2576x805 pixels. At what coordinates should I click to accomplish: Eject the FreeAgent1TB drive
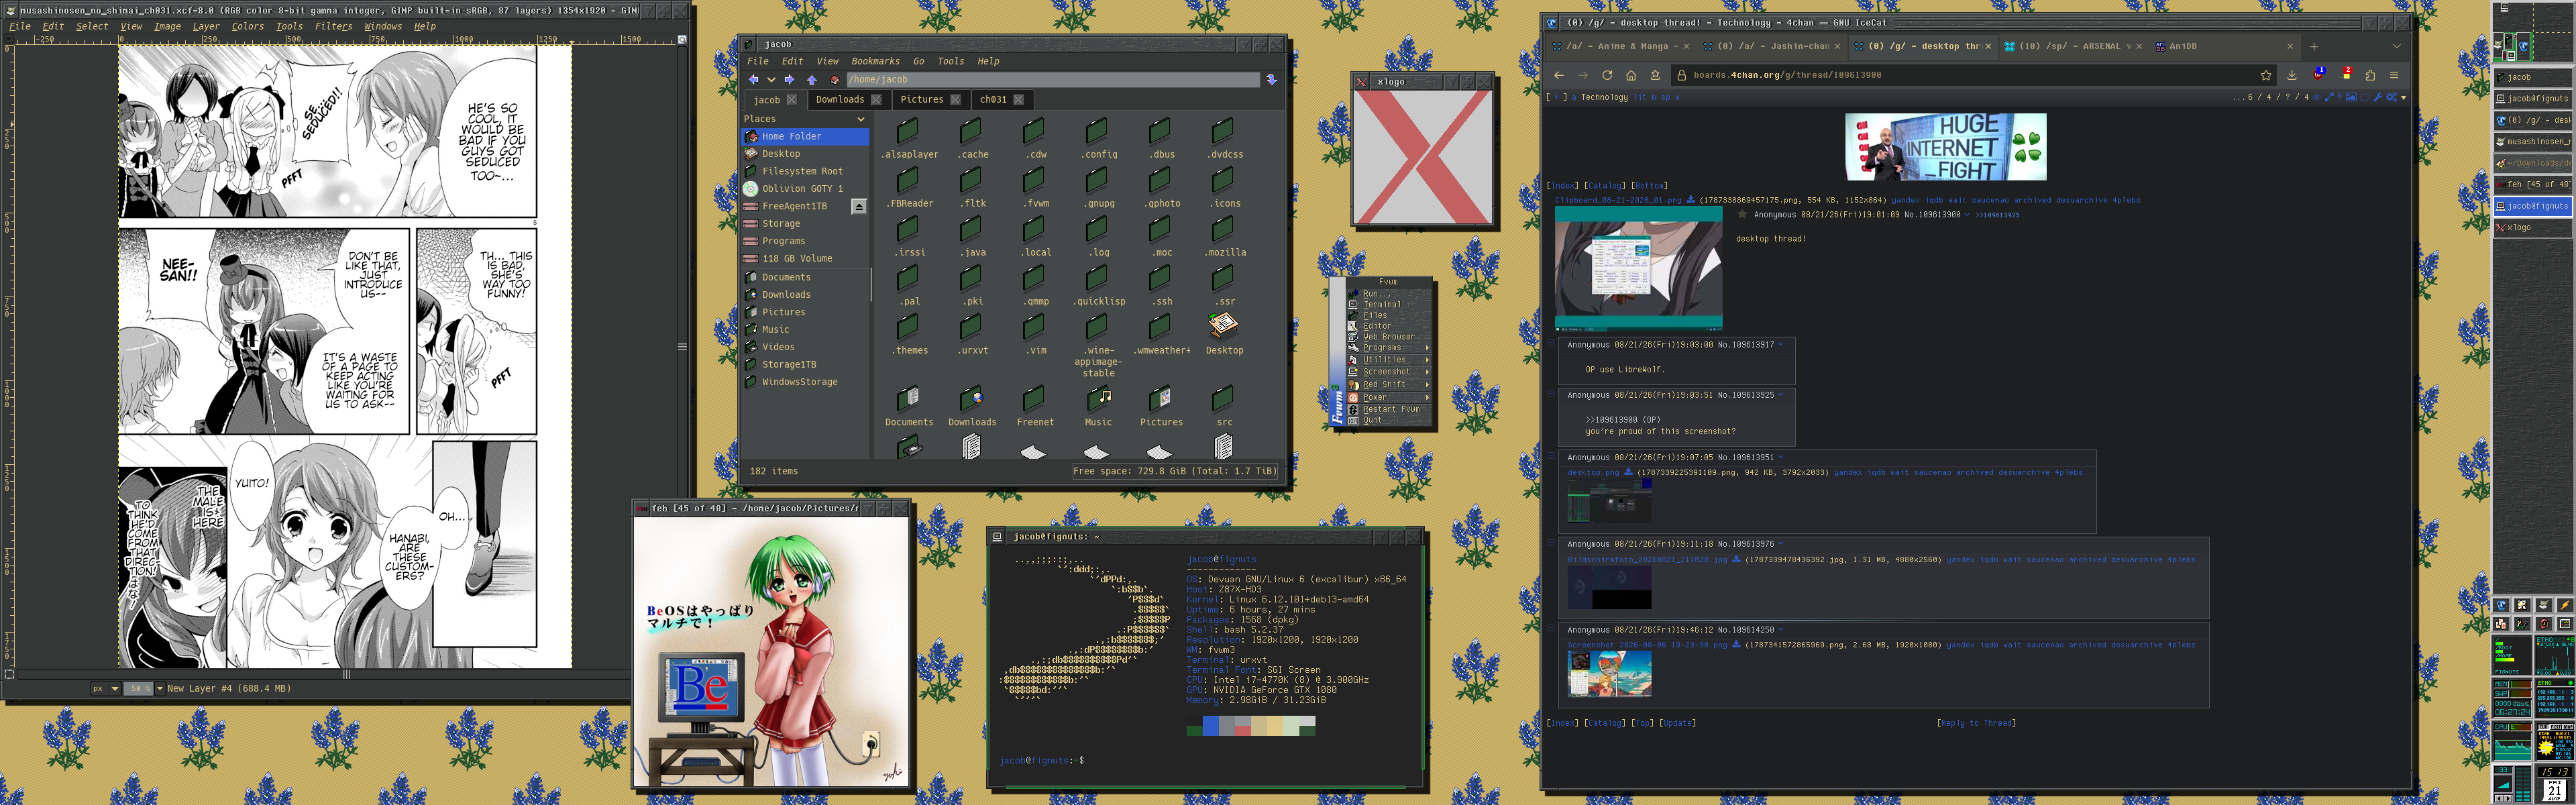tap(858, 206)
